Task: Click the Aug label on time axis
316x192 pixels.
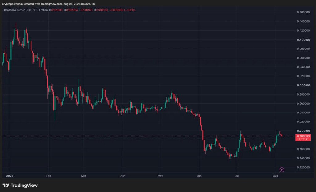Action: tap(276, 176)
